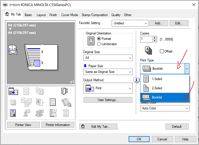Collapse the Print Type Booklet dropdown
The width and height of the screenshot is (199, 145).
pyautogui.click(x=187, y=69)
